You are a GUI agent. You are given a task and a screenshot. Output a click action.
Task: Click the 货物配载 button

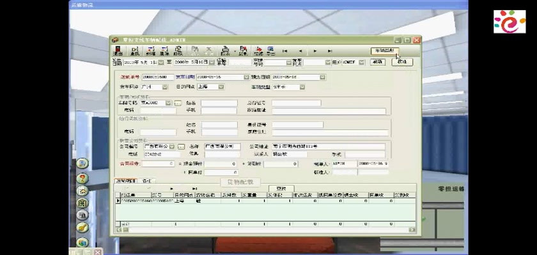pyautogui.click(x=240, y=182)
